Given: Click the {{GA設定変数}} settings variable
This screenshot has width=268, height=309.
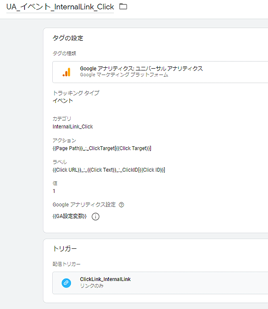Looking at the screenshot, I should [x=70, y=216].
